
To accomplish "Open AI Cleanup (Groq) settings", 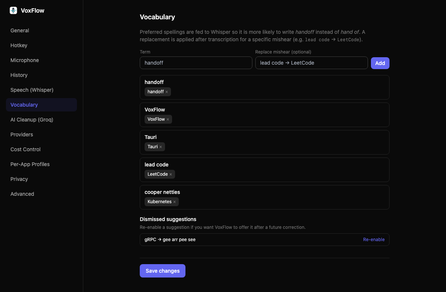I will 41,120.
